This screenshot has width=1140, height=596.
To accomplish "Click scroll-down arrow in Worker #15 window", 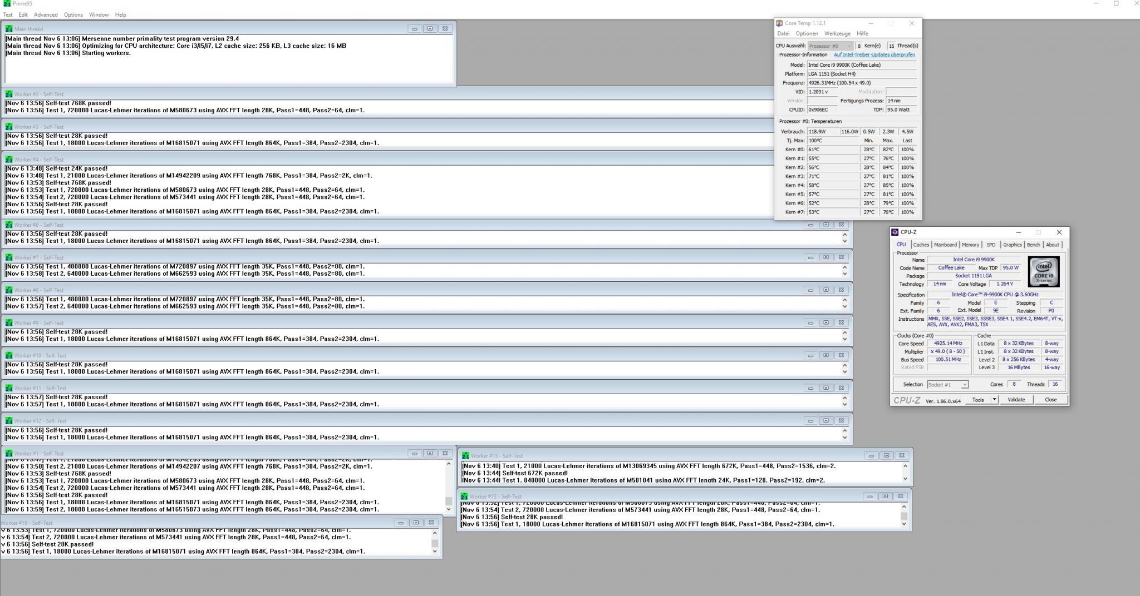I will coord(905,479).
